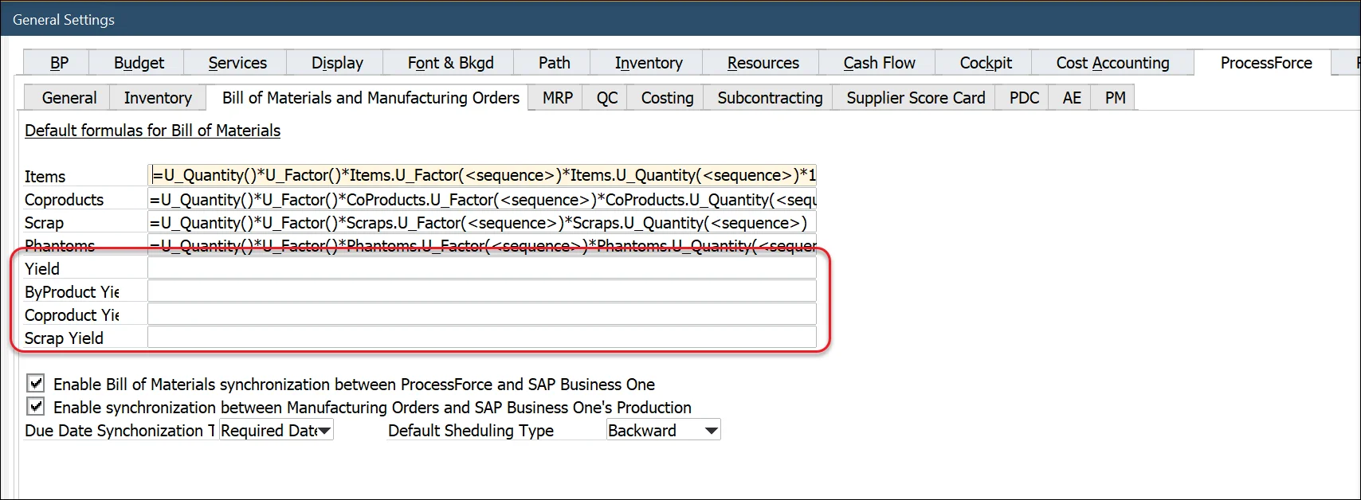This screenshot has height=500, width=1361.
Task: Click the Coproducts formula field
Action: pos(481,199)
